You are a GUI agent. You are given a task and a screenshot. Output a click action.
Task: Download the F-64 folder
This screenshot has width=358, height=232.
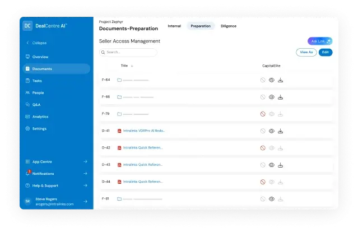[280, 80]
